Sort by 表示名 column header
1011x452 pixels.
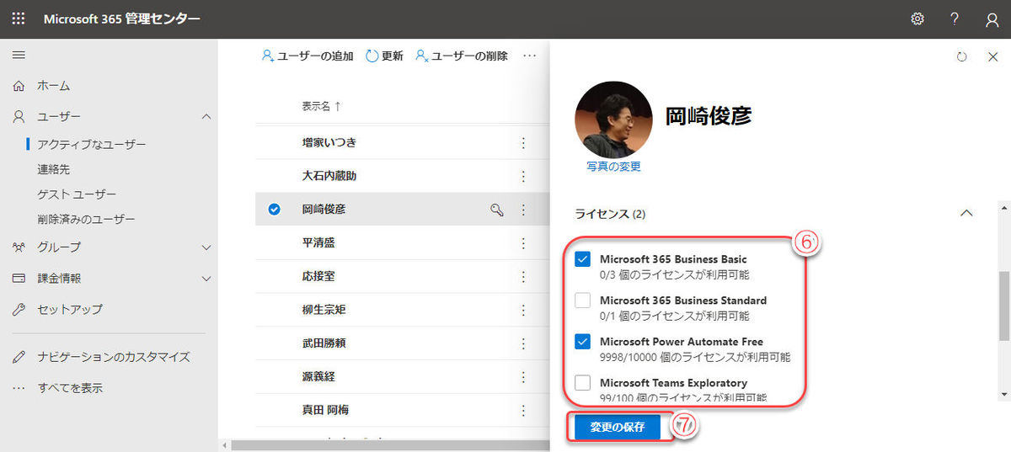[x=322, y=106]
